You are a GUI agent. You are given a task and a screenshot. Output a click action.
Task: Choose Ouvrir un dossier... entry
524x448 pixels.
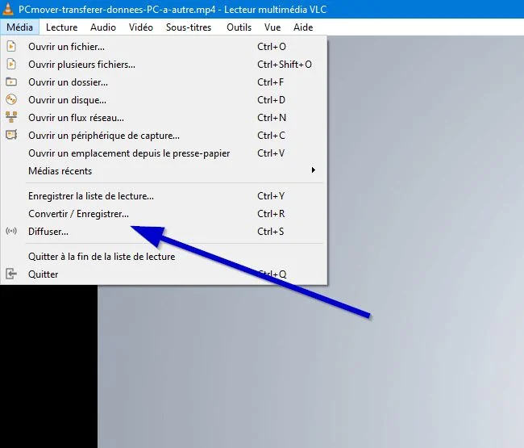pyautogui.click(x=164, y=82)
